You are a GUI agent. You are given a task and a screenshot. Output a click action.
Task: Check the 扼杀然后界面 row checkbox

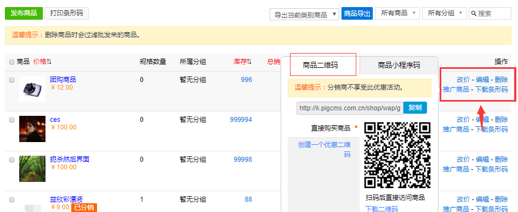(x=12, y=160)
